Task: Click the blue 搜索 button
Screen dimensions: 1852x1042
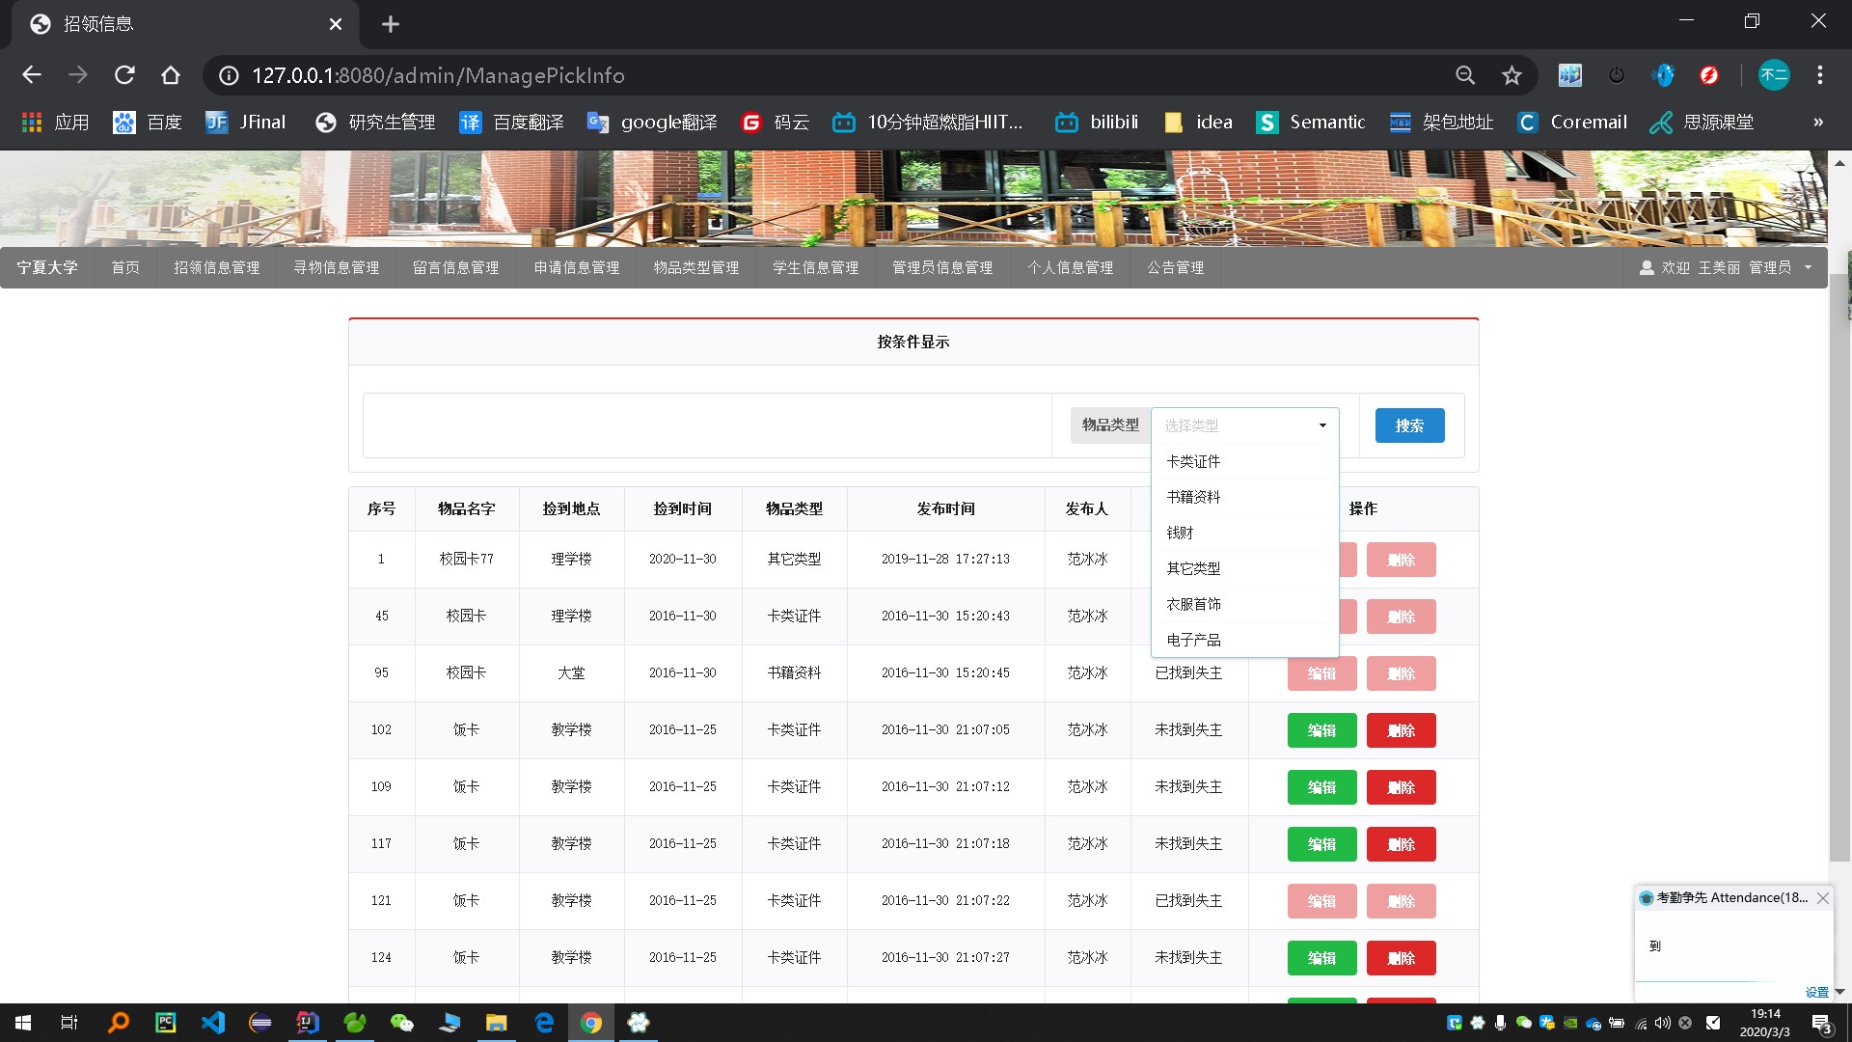Action: click(1409, 425)
